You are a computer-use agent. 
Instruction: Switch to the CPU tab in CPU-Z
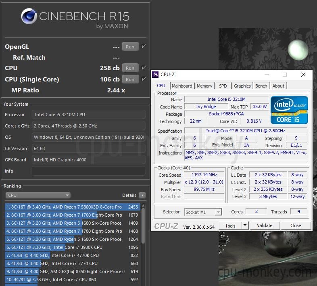click(161, 86)
